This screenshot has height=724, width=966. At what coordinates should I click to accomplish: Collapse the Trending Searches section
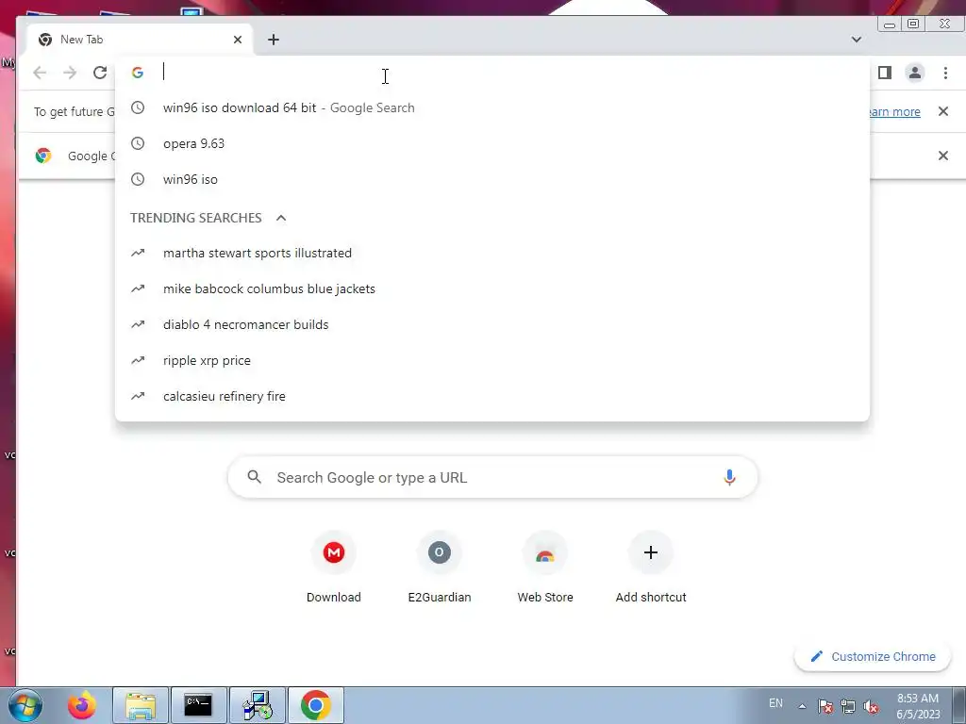point(281,218)
